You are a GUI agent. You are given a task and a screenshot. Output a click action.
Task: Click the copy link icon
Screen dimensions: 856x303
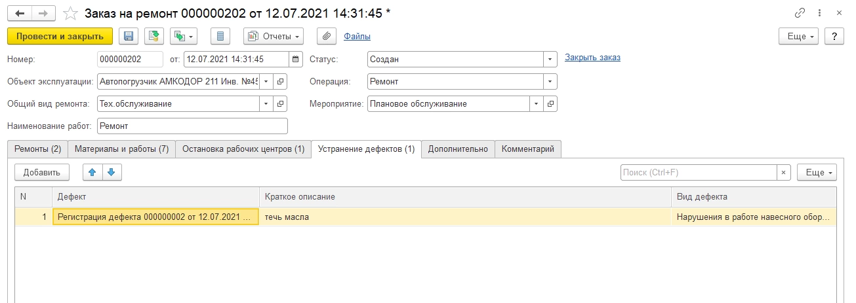click(800, 12)
